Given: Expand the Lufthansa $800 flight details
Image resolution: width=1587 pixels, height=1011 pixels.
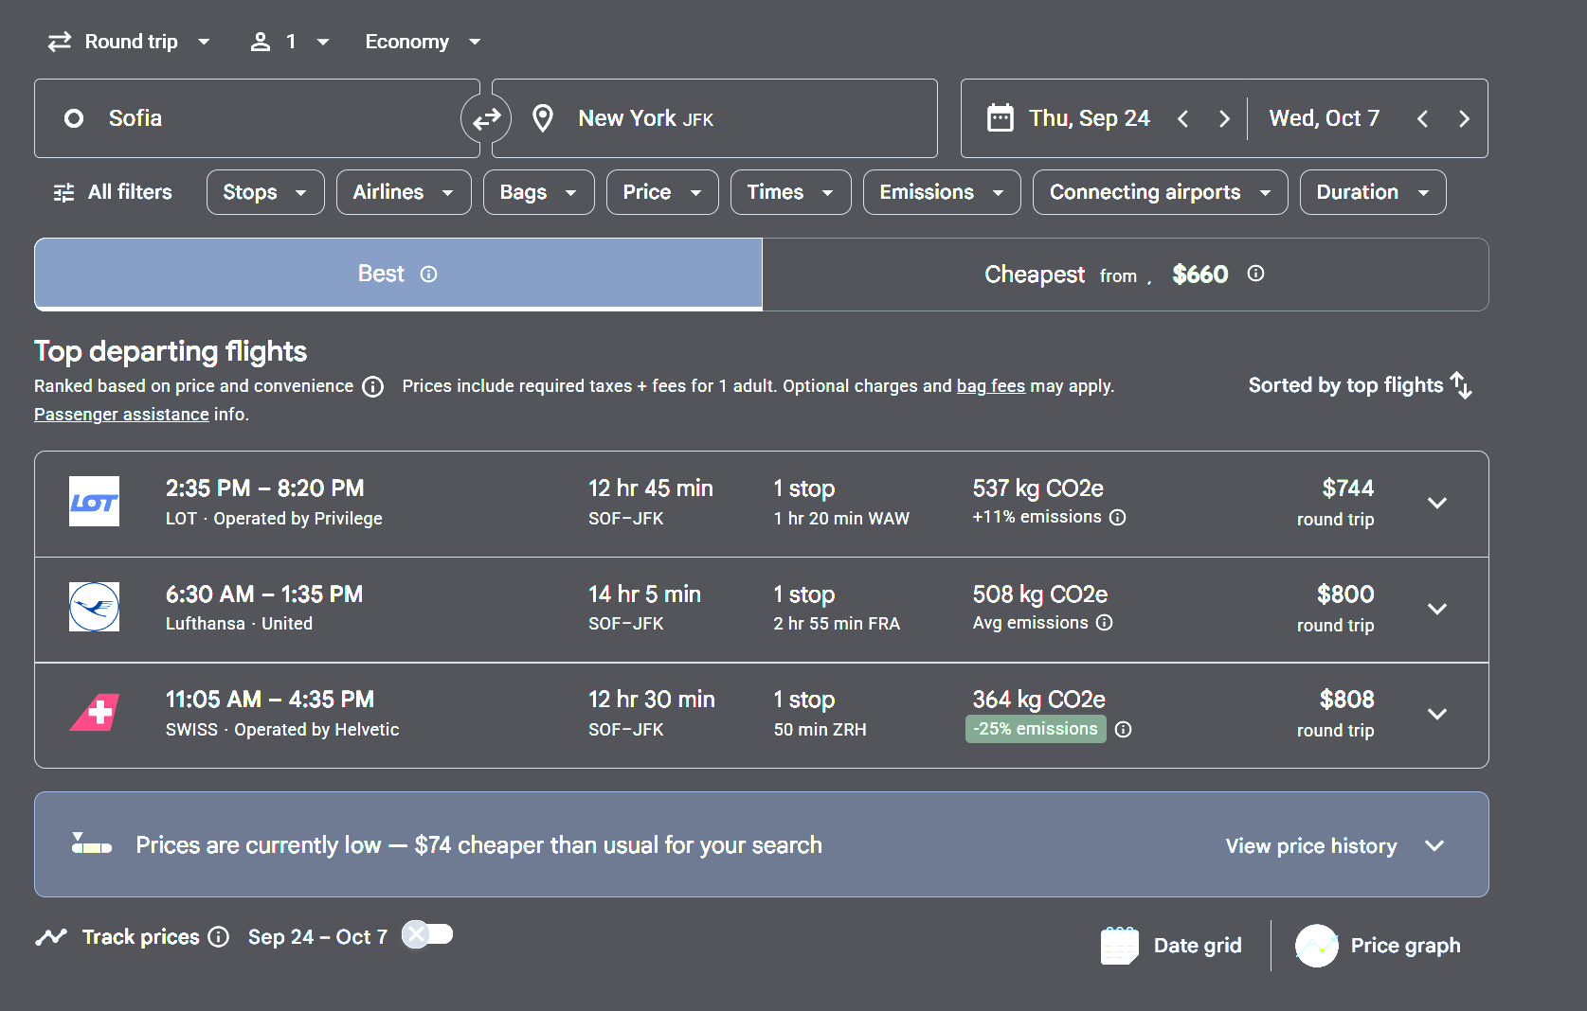Looking at the screenshot, I should pyautogui.click(x=1437, y=609).
